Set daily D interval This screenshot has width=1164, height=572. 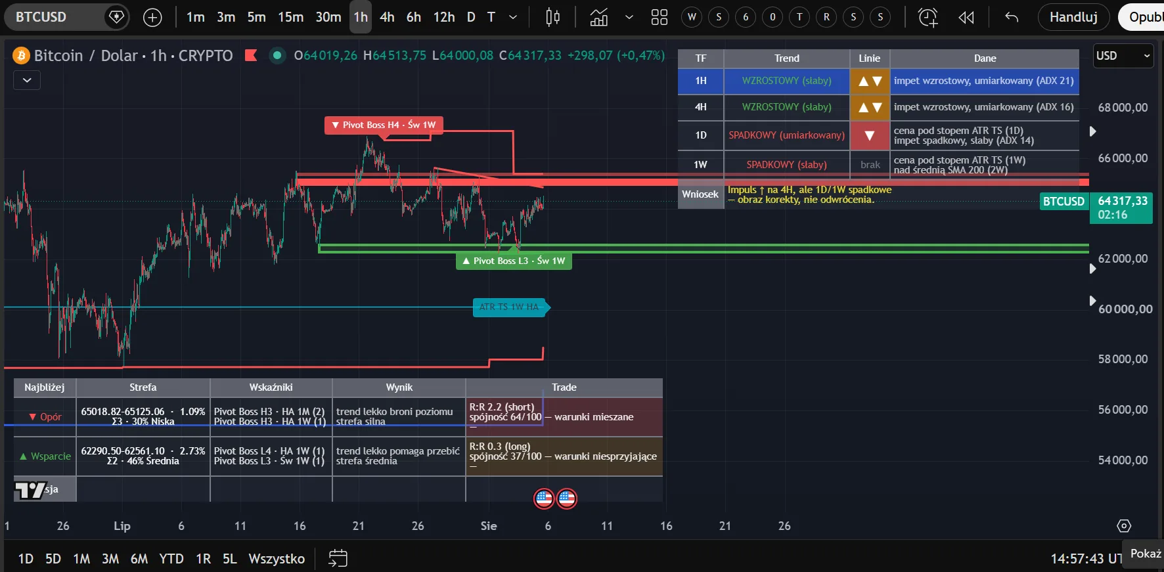coord(471,18)
